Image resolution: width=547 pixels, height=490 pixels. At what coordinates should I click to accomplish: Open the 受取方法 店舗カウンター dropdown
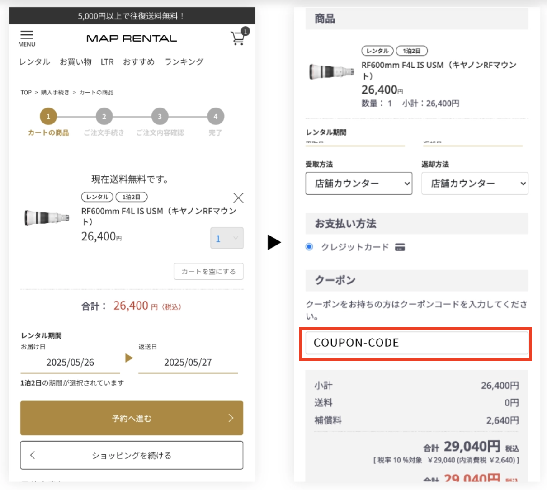[x=358, y=184]
